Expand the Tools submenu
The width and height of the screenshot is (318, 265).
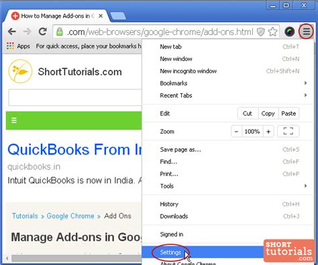(228, 186)
